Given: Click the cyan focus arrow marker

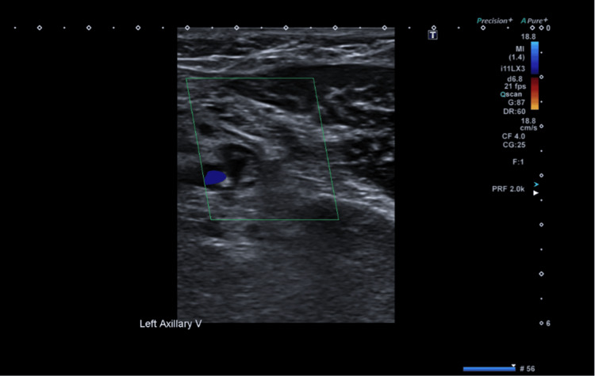Looking at the screenshot, I should tap(535, 184).
